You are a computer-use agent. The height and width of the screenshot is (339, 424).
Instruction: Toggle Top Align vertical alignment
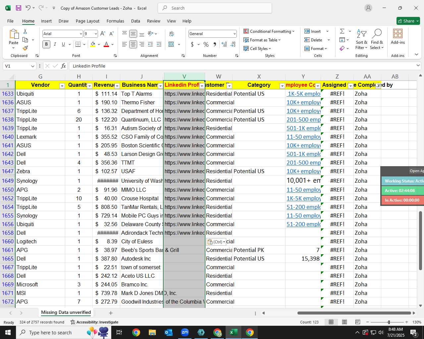pos(125,34)
